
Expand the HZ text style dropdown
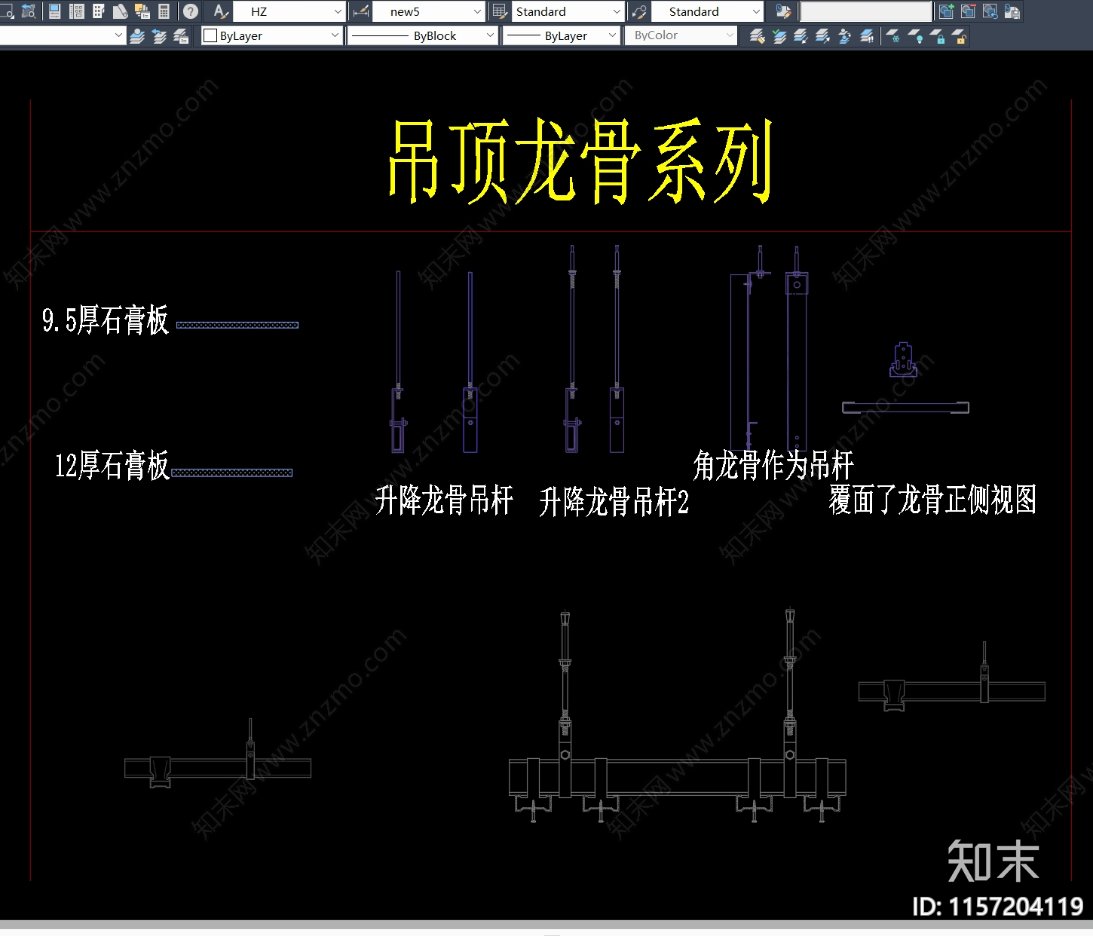338,11
